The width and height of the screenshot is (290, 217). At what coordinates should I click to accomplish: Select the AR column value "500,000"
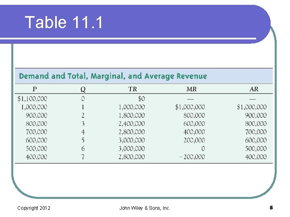(256, 149)
